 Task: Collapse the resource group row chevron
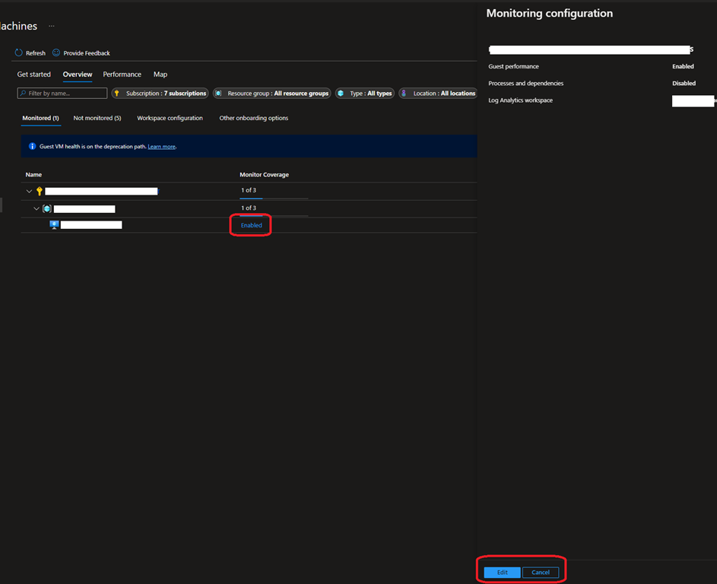coord(36,208)
